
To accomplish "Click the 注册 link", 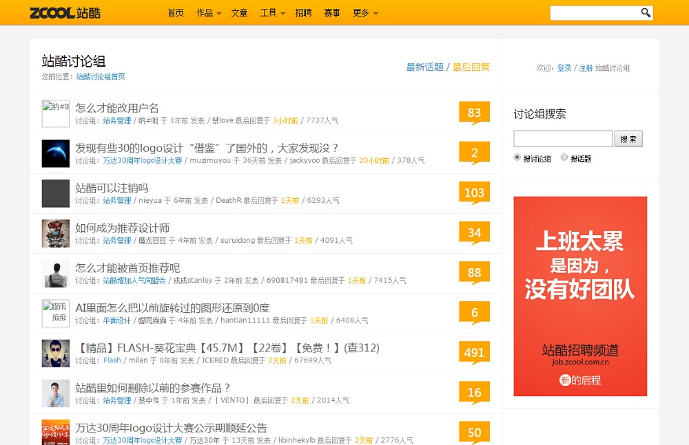I will (586, 68).
